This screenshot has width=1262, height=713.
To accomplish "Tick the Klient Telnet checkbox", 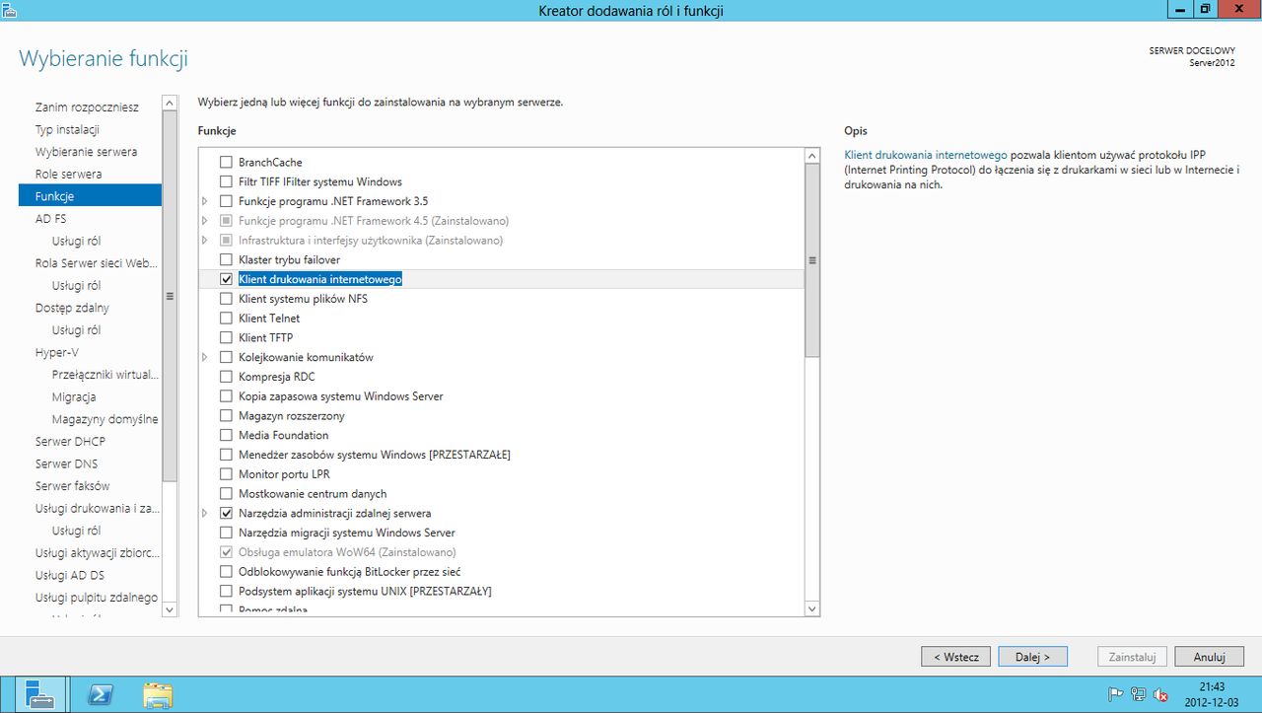I will coord(226,319).
